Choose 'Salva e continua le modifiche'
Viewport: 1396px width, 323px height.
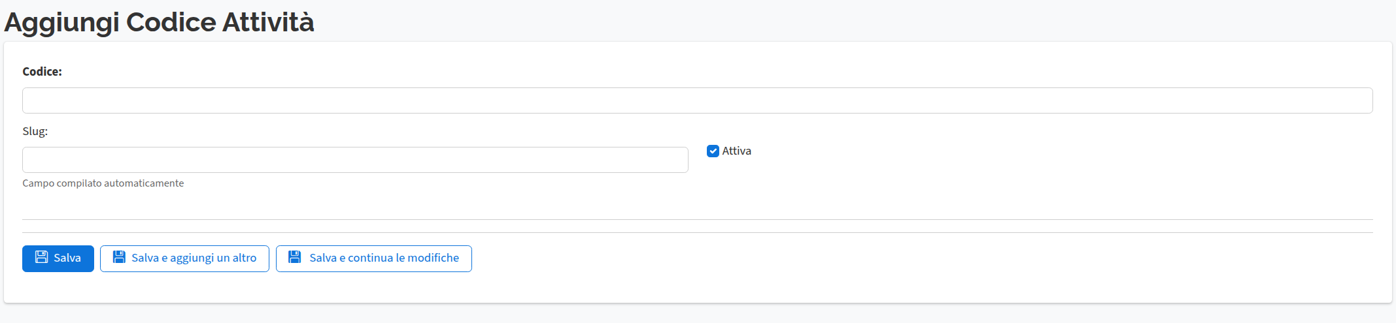point(373,258)
